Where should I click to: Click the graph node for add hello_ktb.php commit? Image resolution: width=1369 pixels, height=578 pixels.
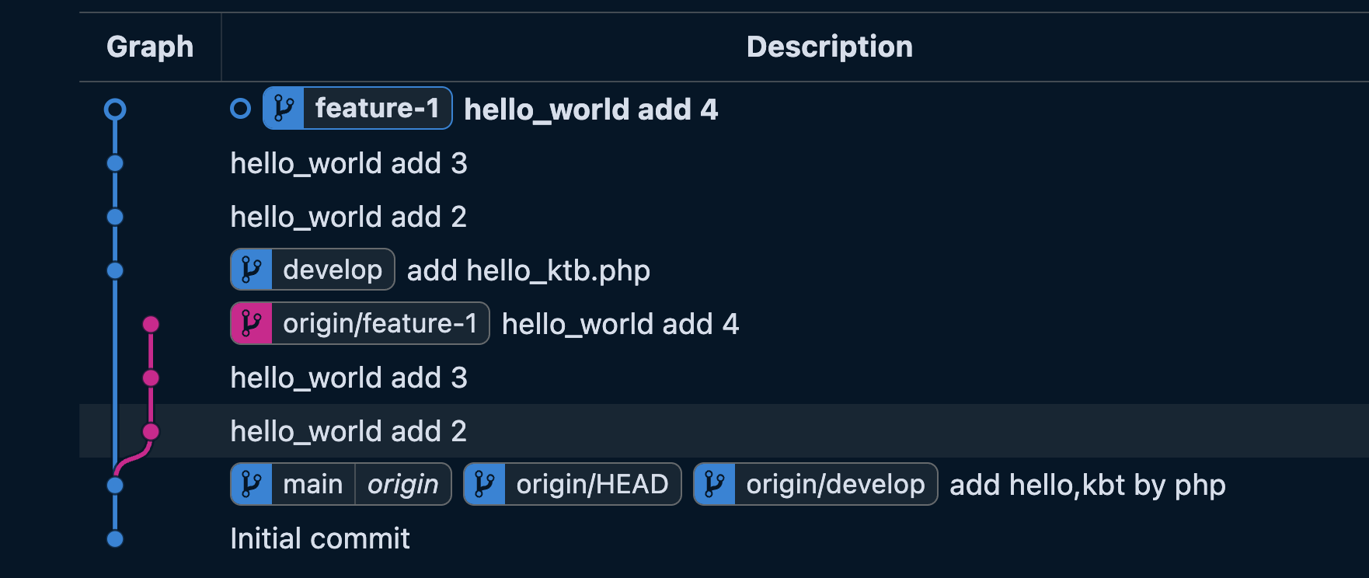(115, 270)
